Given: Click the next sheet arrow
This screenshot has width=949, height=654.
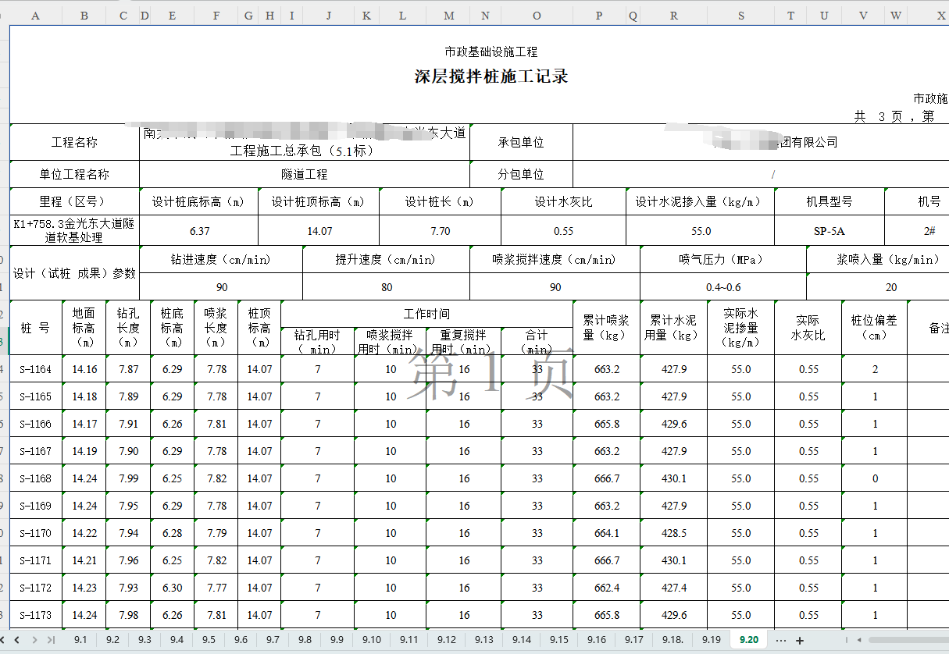Looking at the screenshot, I should (x=34, y=640).
